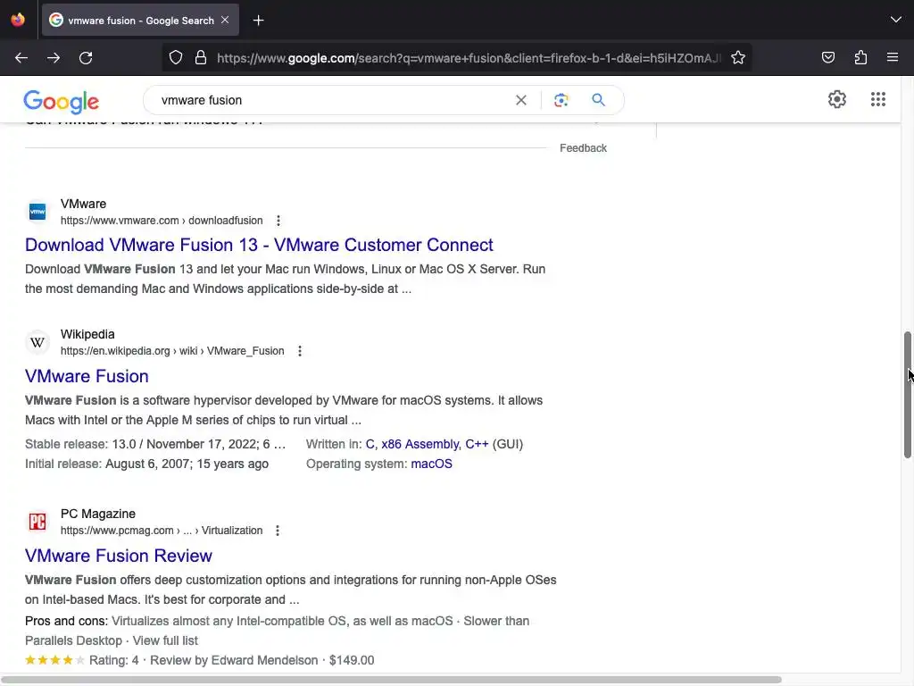Follow the C language link

click(370, 445)
